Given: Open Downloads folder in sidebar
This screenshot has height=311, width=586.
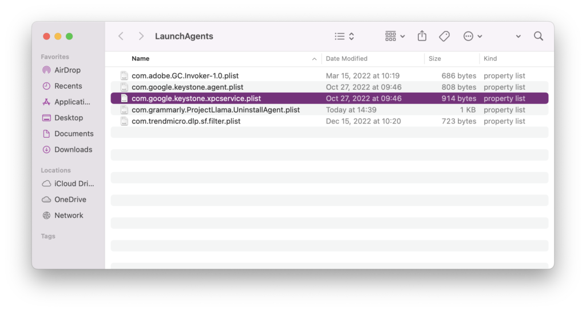Looking at the screenshot, I should (x=73, y=150).
